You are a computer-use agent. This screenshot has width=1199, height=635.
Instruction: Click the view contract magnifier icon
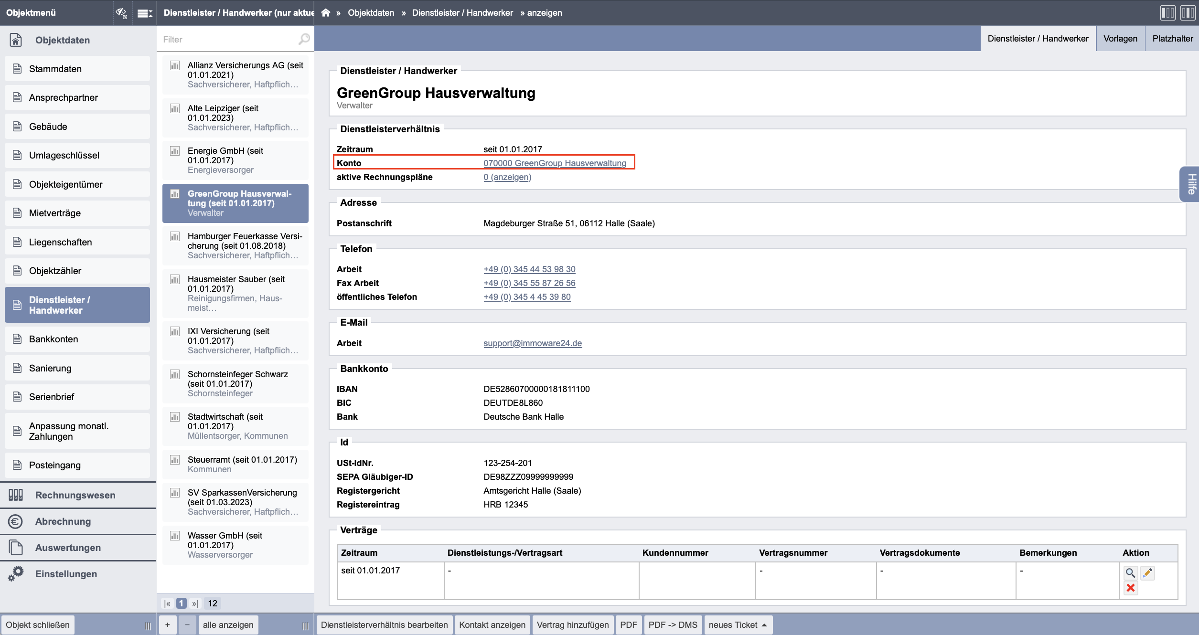[1130, 572]
